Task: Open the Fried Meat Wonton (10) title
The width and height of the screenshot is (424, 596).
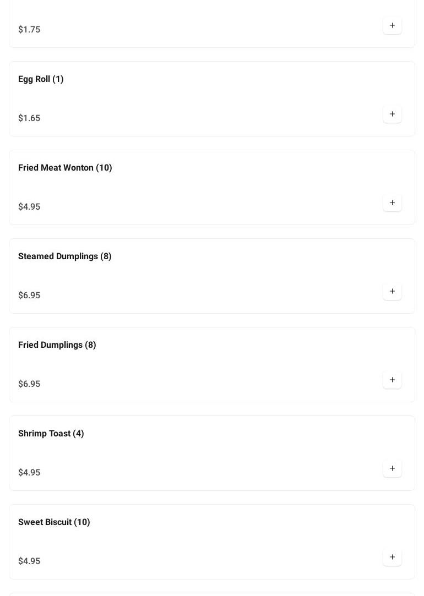Action: pos(65,168)
